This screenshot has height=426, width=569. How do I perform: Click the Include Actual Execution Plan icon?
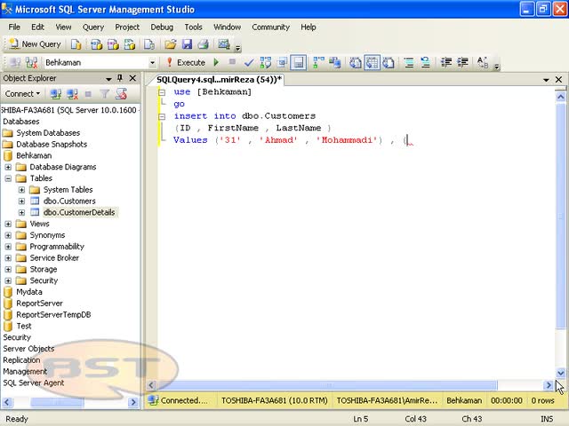318,63
